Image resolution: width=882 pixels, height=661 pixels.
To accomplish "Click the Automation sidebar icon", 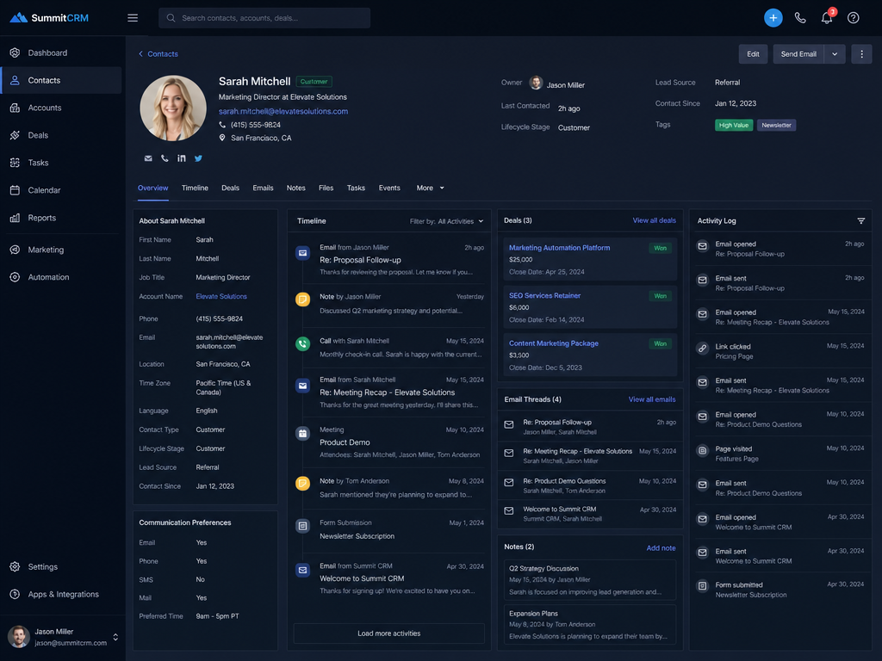I will 16,277.
